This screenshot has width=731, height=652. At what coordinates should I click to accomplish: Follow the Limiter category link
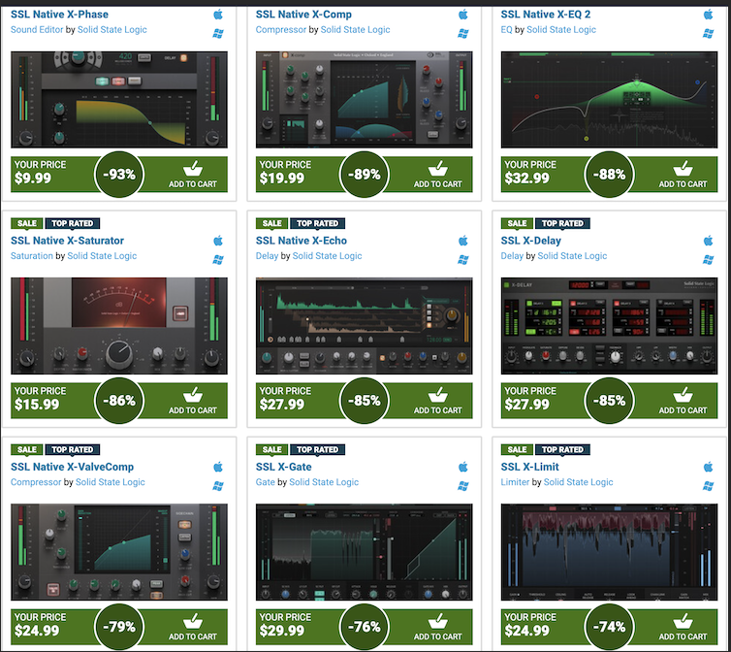point(515,482)
